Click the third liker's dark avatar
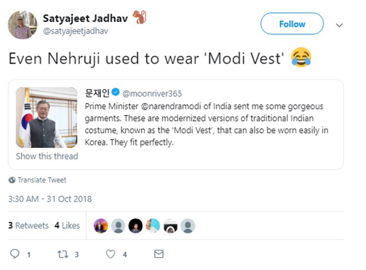 click(135, 226)
